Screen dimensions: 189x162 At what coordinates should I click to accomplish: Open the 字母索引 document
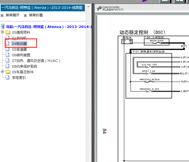19,78
